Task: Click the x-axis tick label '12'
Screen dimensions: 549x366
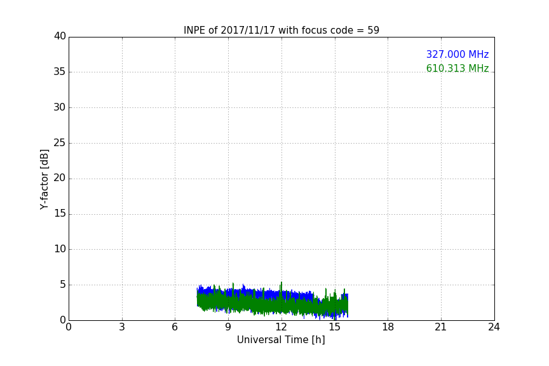Action: tap(281, 327)
